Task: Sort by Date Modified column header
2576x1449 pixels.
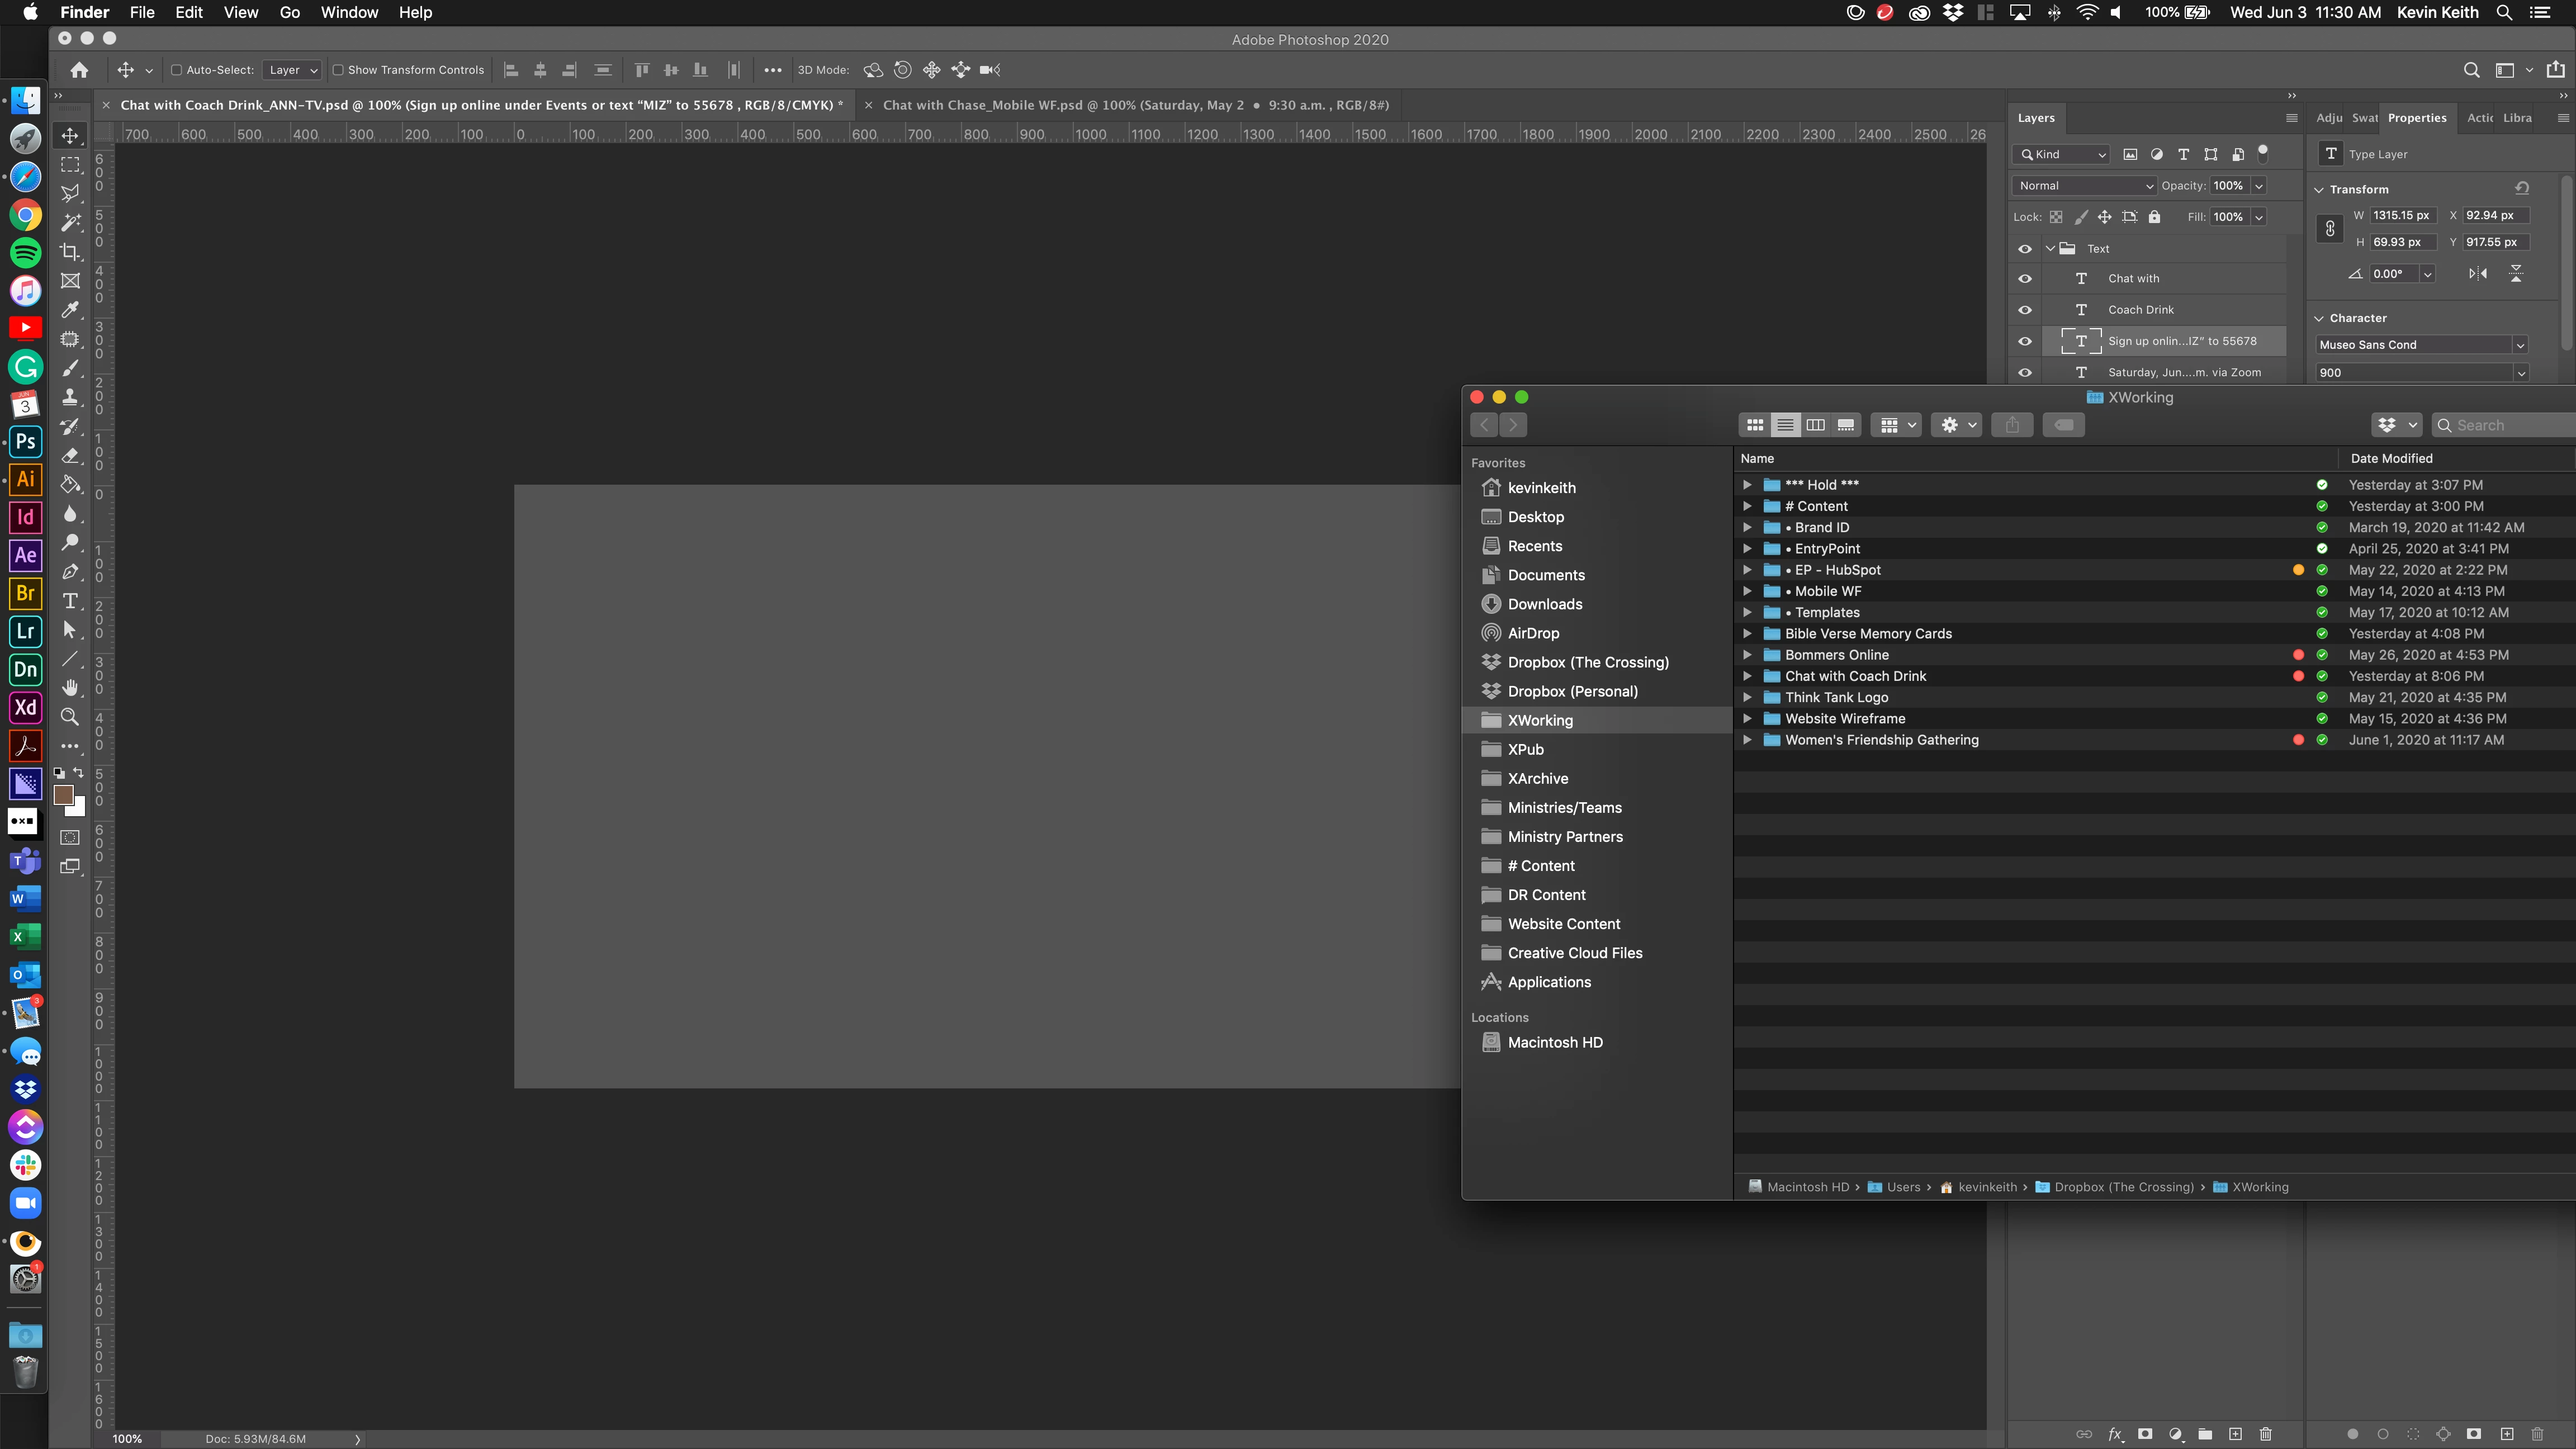Action: 2391,458
